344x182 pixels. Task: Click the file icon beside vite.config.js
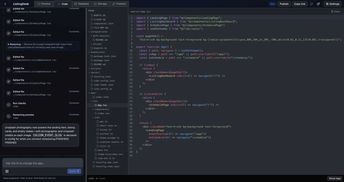92,89
